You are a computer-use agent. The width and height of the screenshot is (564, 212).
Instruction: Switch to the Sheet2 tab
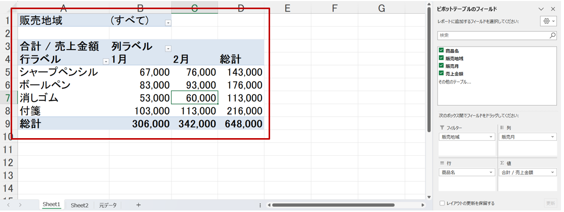(x=79, y=205)
